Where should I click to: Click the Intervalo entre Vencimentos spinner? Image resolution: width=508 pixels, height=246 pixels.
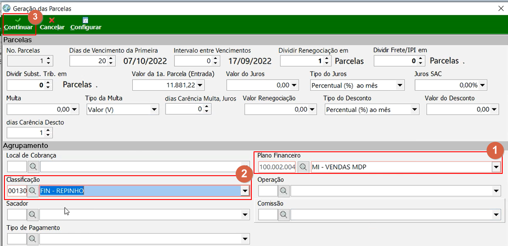pos(216,61)
